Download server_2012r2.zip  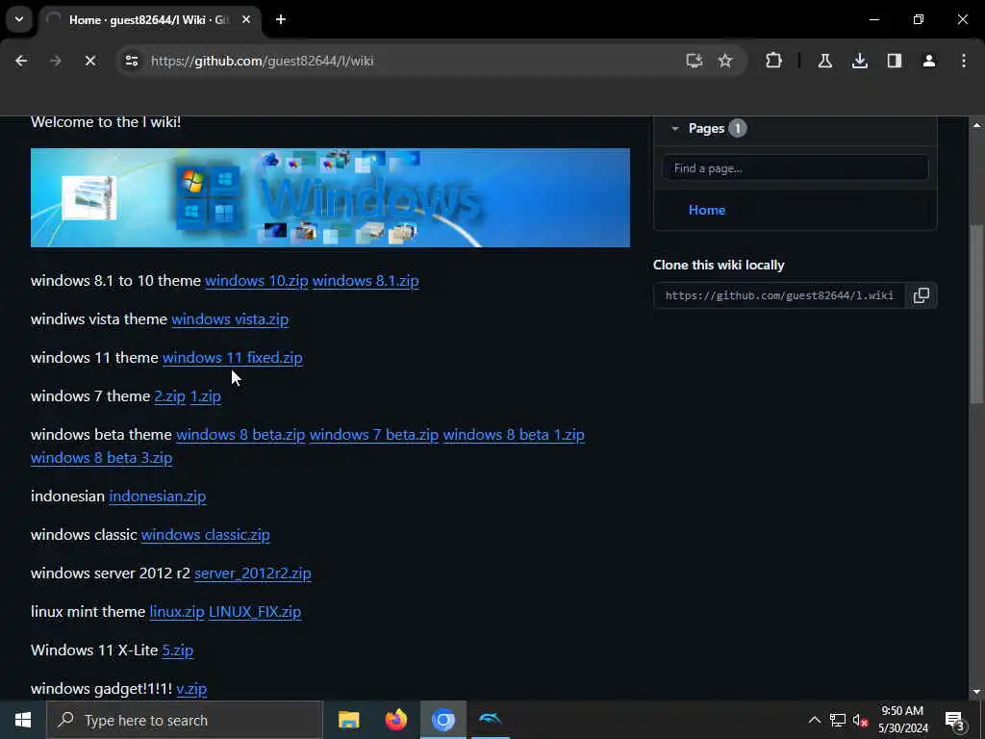tap(253, 573)
